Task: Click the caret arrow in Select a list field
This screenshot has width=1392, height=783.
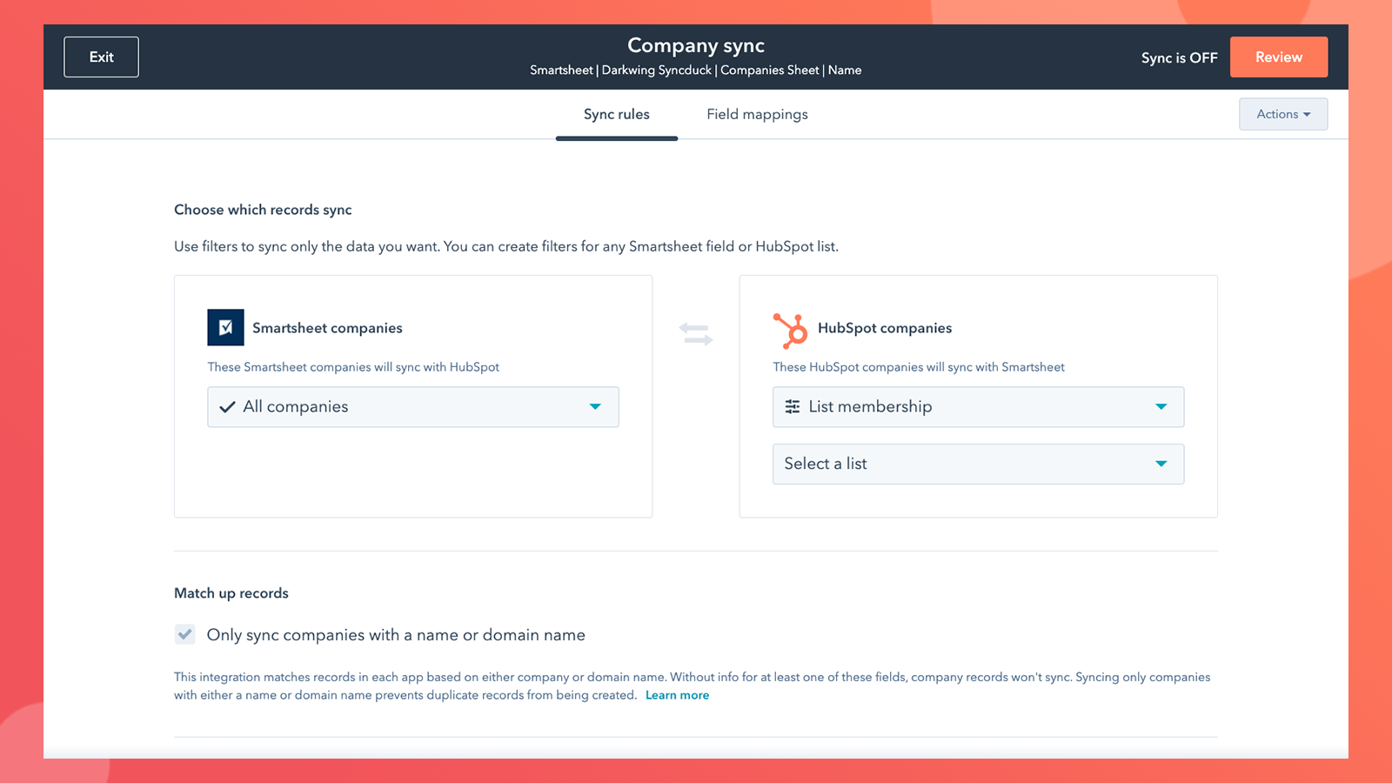Action: point(1161,464)
